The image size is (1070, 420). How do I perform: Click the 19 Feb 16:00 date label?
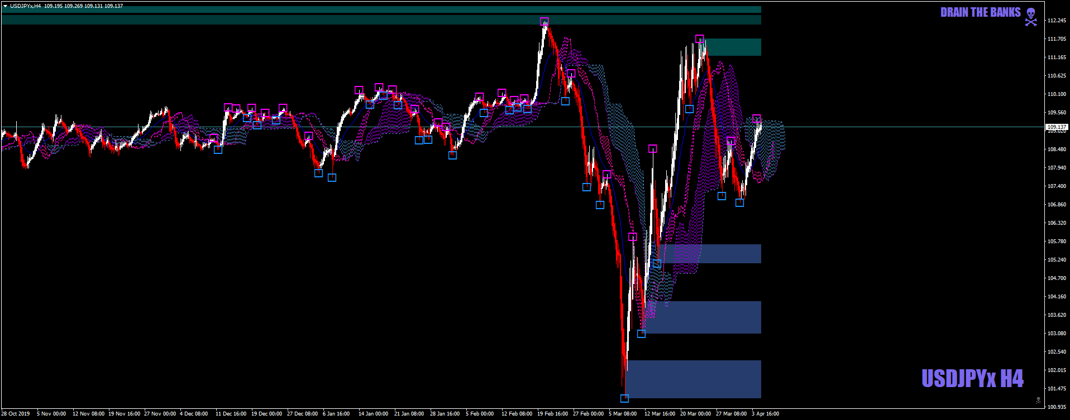point(553,414)
